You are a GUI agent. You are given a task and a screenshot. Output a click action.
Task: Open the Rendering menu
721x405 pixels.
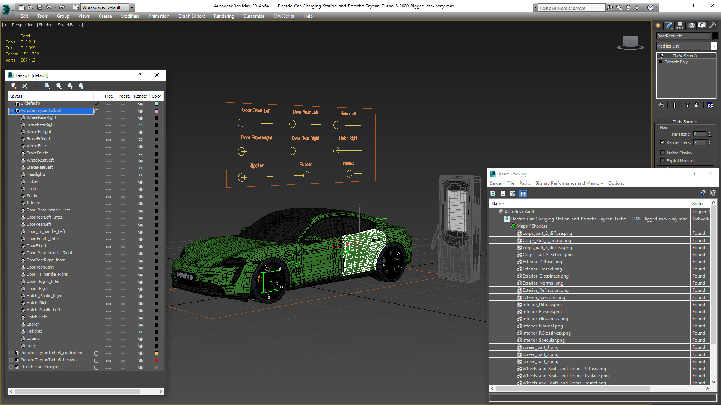(x=224, y=16)
